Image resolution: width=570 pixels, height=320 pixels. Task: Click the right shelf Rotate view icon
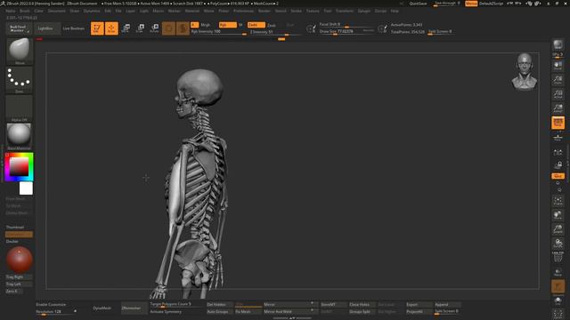[558, 243]
